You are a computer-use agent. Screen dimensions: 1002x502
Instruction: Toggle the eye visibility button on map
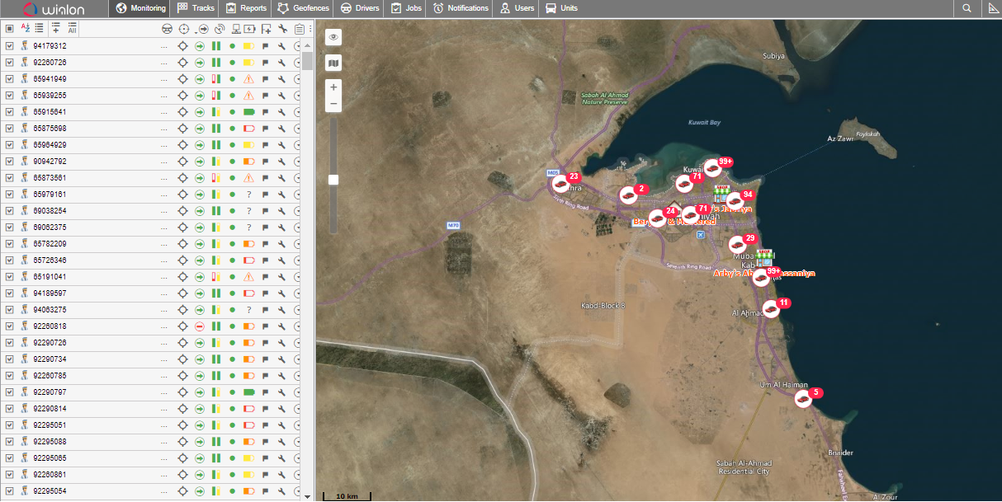(333, 37)
